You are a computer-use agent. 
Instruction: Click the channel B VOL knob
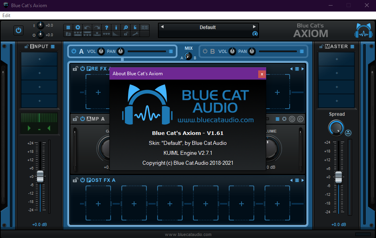tap(232, 51)
